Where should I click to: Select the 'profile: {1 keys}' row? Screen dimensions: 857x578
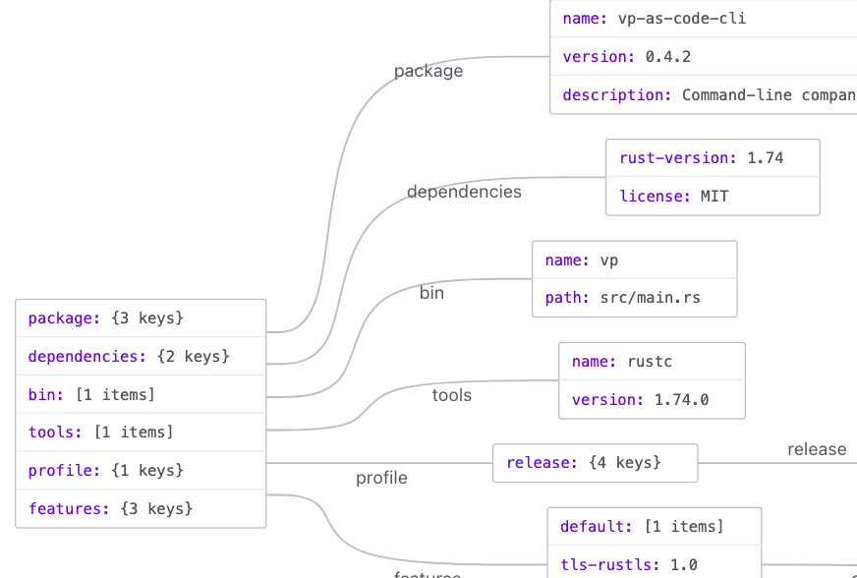pos(141,470)
